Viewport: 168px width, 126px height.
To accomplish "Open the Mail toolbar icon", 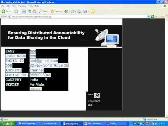I will click(x=72, y=11).
